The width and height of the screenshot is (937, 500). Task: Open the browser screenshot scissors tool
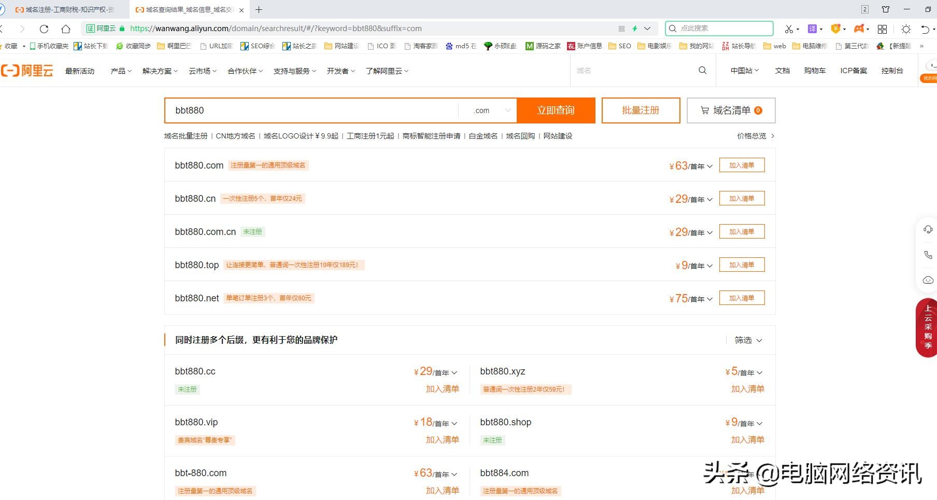[x=789, y=29]
